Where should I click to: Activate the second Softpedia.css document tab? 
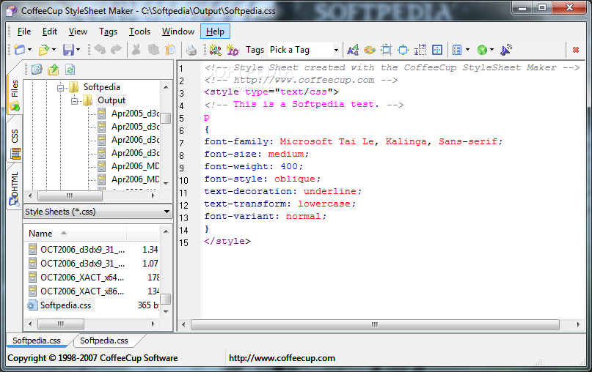coord(104,341)
